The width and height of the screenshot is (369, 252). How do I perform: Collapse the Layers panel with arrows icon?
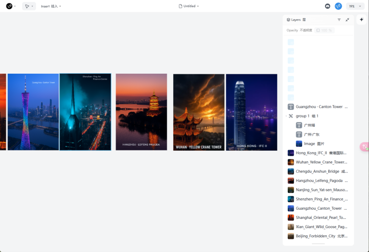tap(347, 20)
